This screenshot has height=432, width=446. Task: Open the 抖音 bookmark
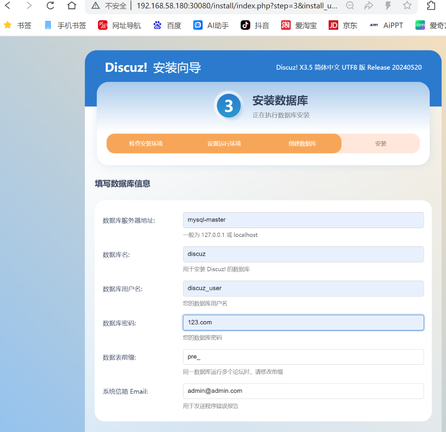(254, 25)
